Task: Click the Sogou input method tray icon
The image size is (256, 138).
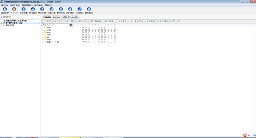Action: click(x=245, y=135)
